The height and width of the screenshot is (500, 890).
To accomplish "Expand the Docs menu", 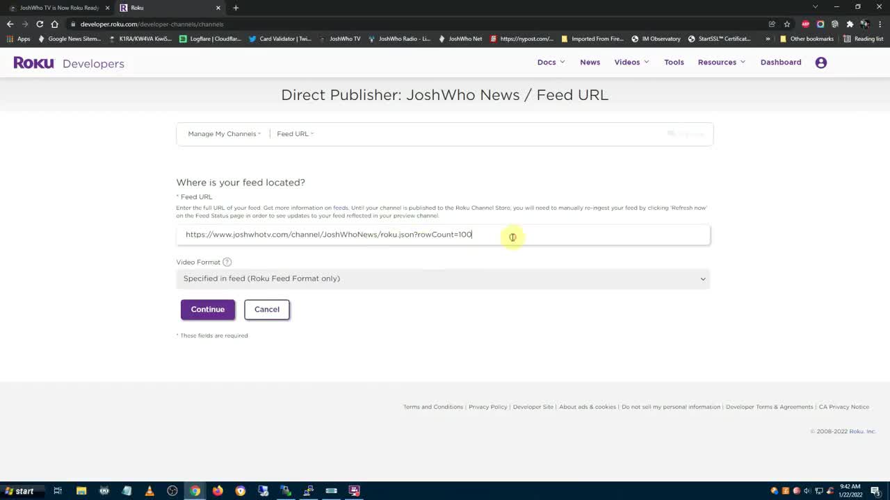I will (x=551, y=62).
